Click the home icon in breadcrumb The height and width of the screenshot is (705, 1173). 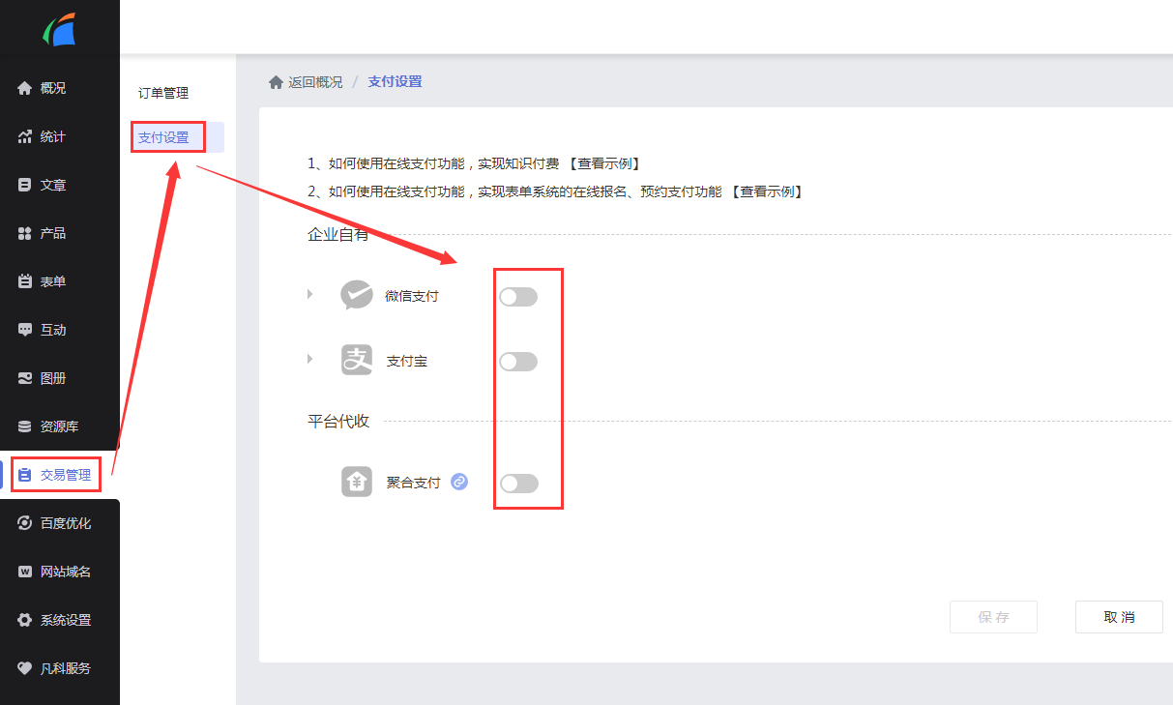pyautogui.click(x=276, y=82)
